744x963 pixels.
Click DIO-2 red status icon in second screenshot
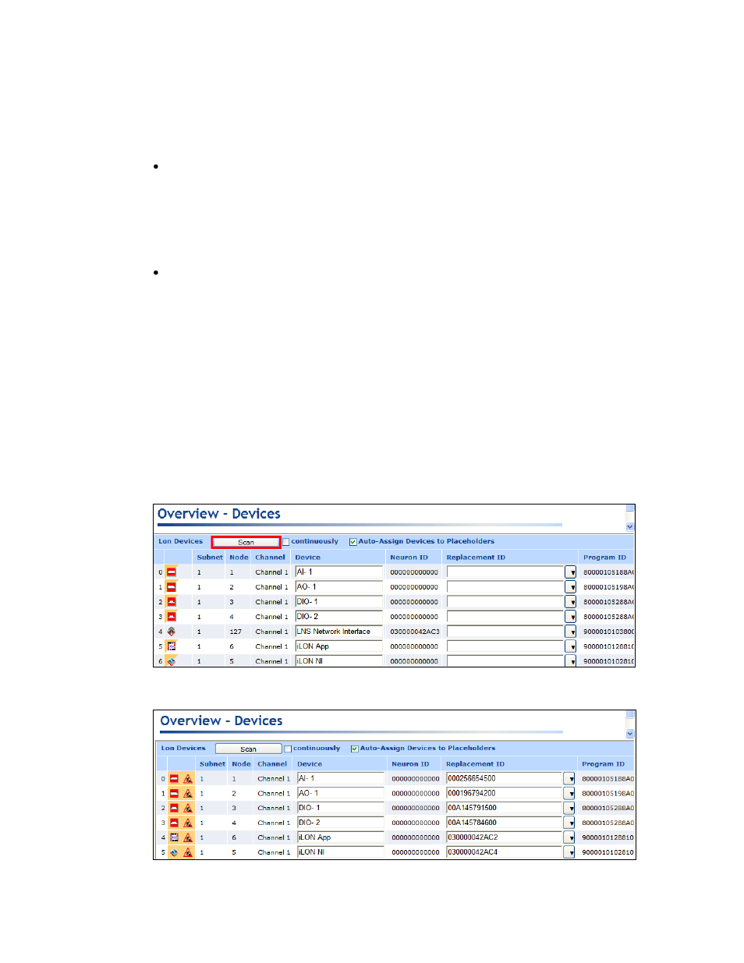(174, 823)
